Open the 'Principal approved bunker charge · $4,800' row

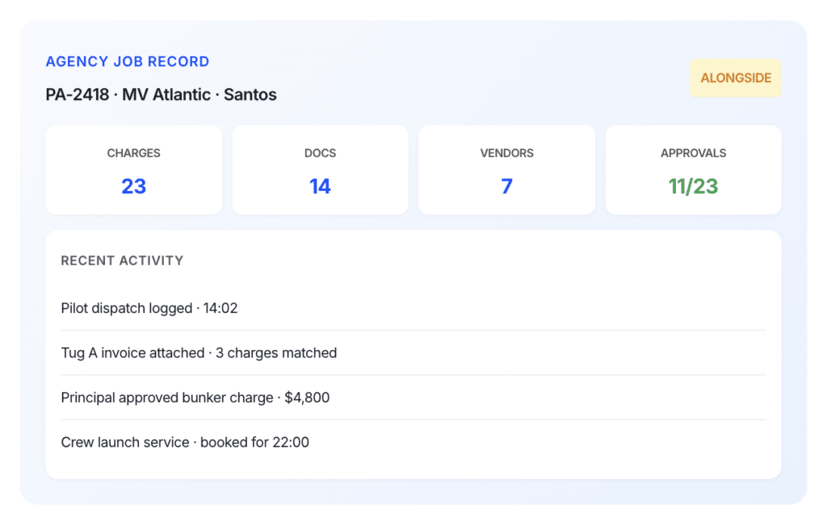[413, 398]
